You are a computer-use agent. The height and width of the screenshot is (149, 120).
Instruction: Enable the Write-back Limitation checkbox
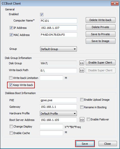point(11,78)
